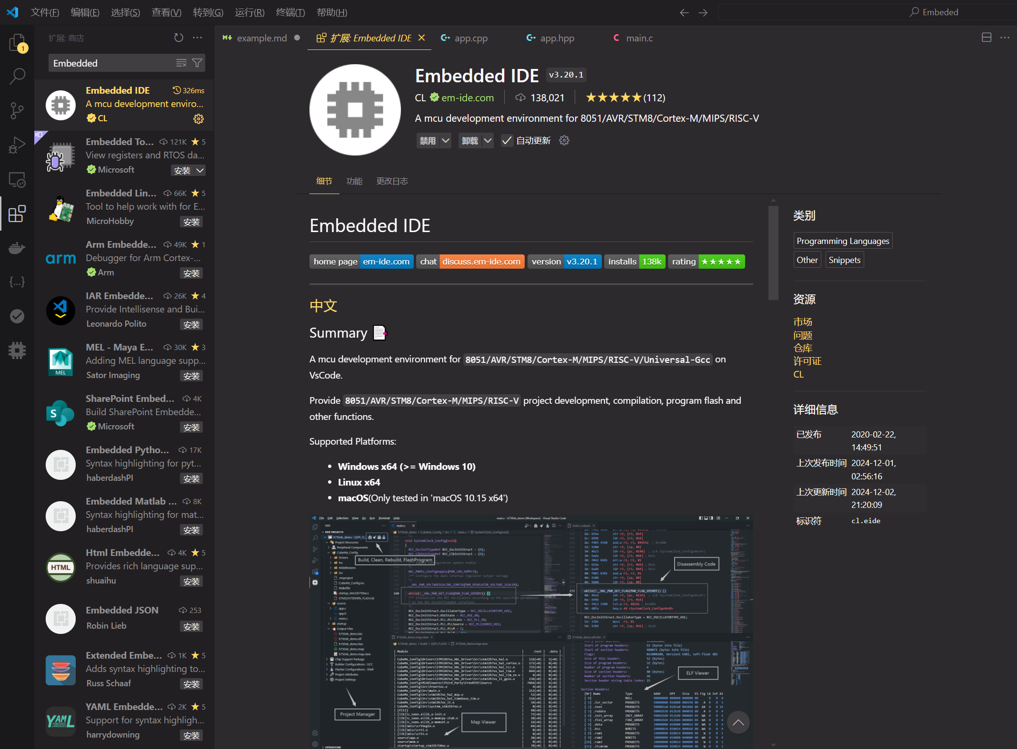Open Source Control view in activity bar
The height and width of the screenshot is (749, 1017).
[x=17, y=110]
